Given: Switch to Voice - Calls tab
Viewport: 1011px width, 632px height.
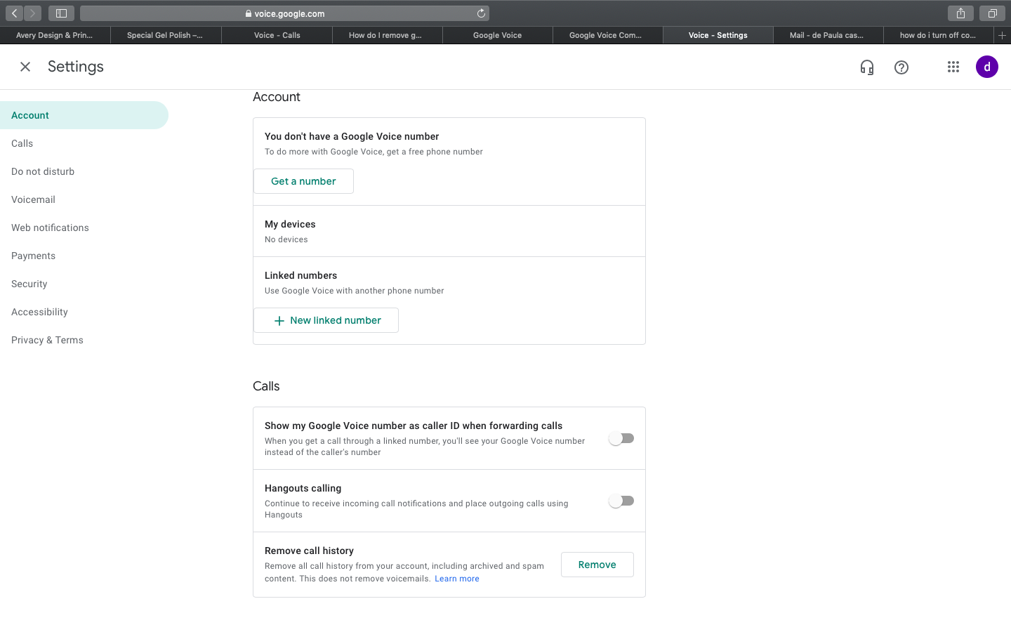Looking at the screenshot, I should click(277, 35).
